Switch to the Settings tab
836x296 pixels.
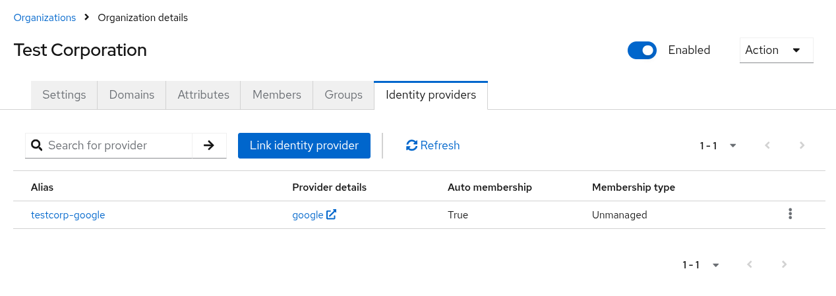click(64, 95)
